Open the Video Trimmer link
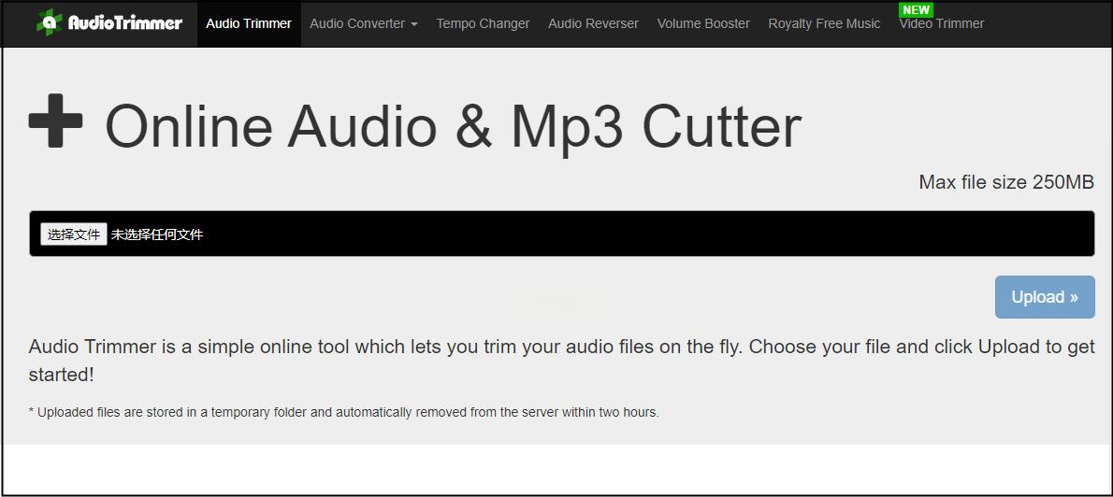1113x497 pixels. (x=941, y=23)
